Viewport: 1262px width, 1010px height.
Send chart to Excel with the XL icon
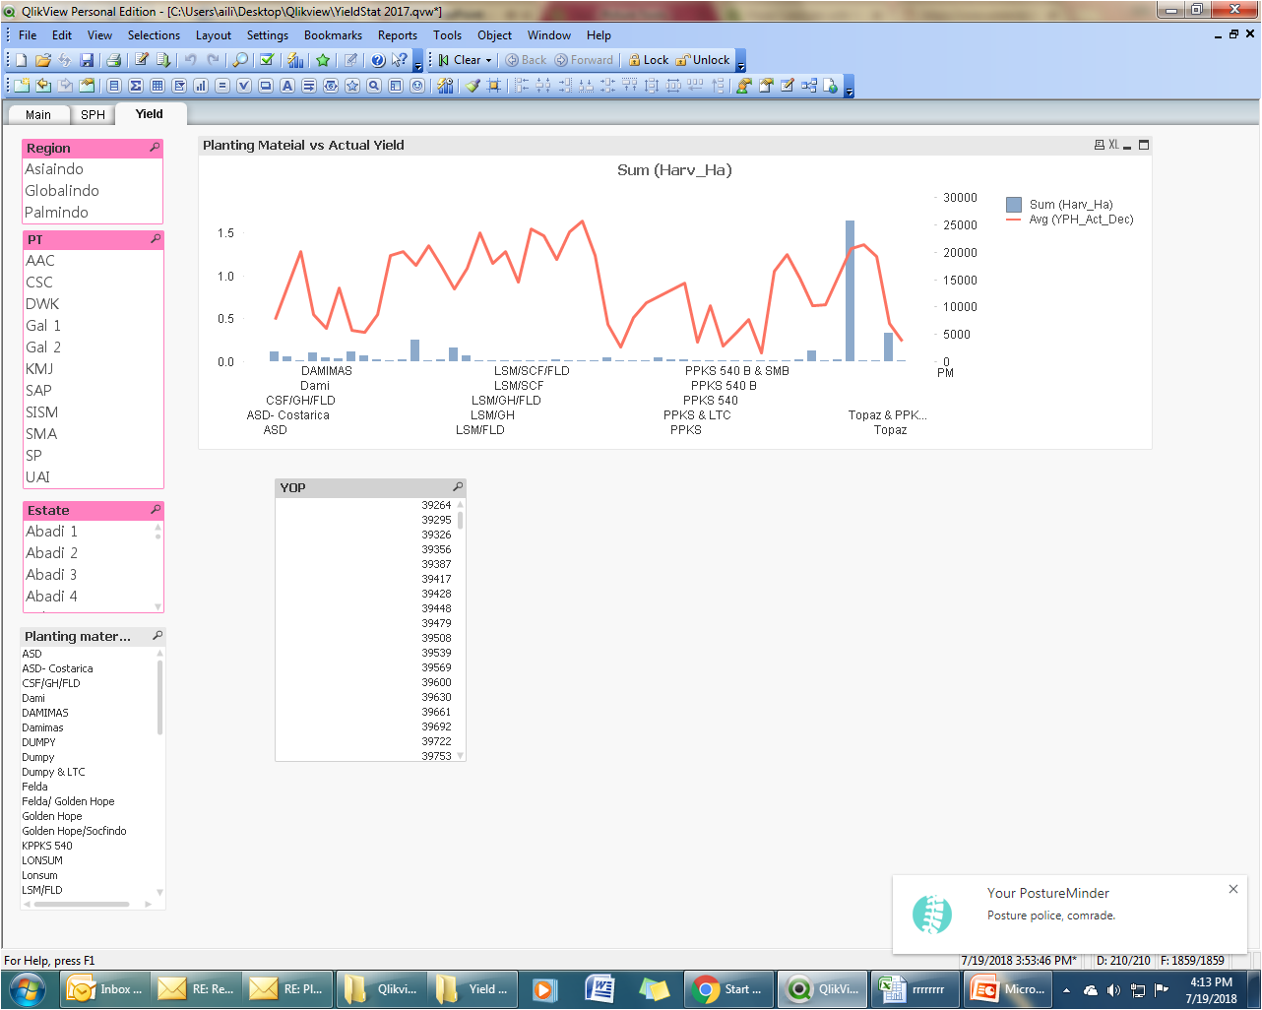pos(1113,145)
